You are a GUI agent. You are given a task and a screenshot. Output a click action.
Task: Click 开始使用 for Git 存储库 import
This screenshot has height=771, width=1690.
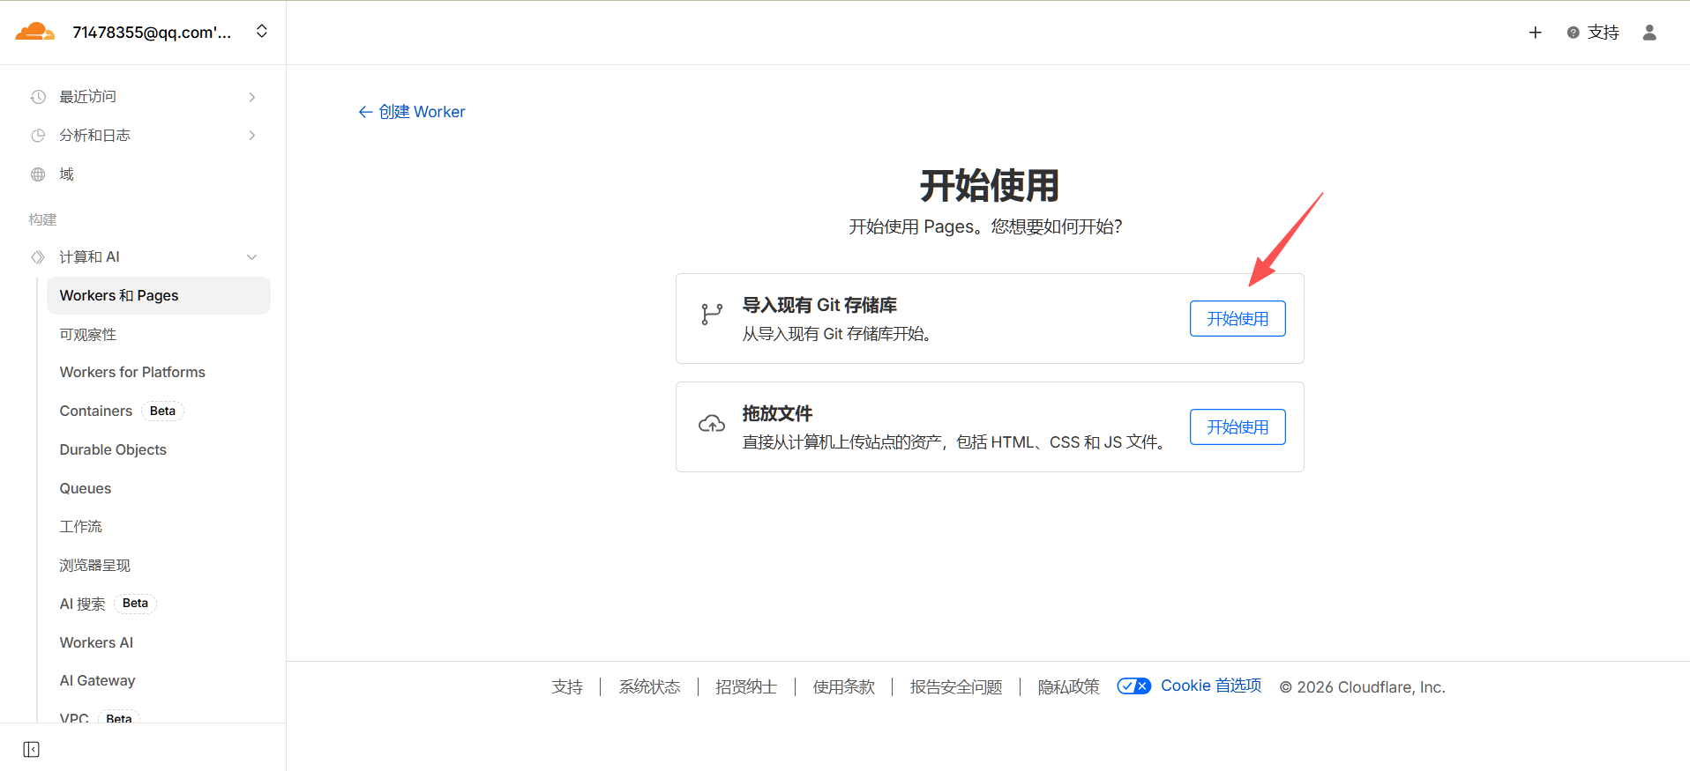[x=1238, y=319]
